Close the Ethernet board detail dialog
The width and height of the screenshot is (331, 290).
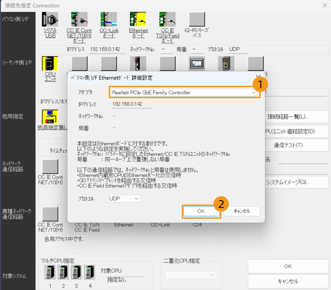258,77
